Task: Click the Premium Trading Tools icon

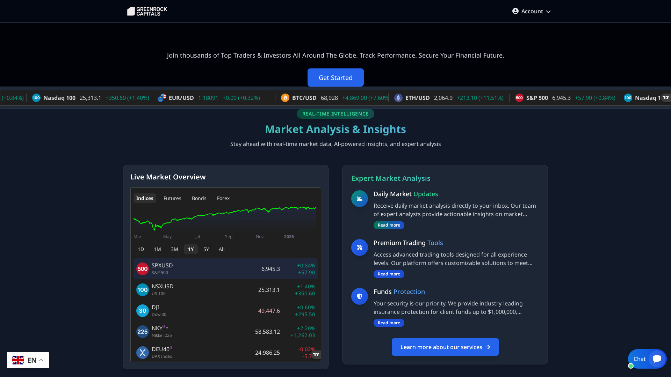Action: pos(359,247)
